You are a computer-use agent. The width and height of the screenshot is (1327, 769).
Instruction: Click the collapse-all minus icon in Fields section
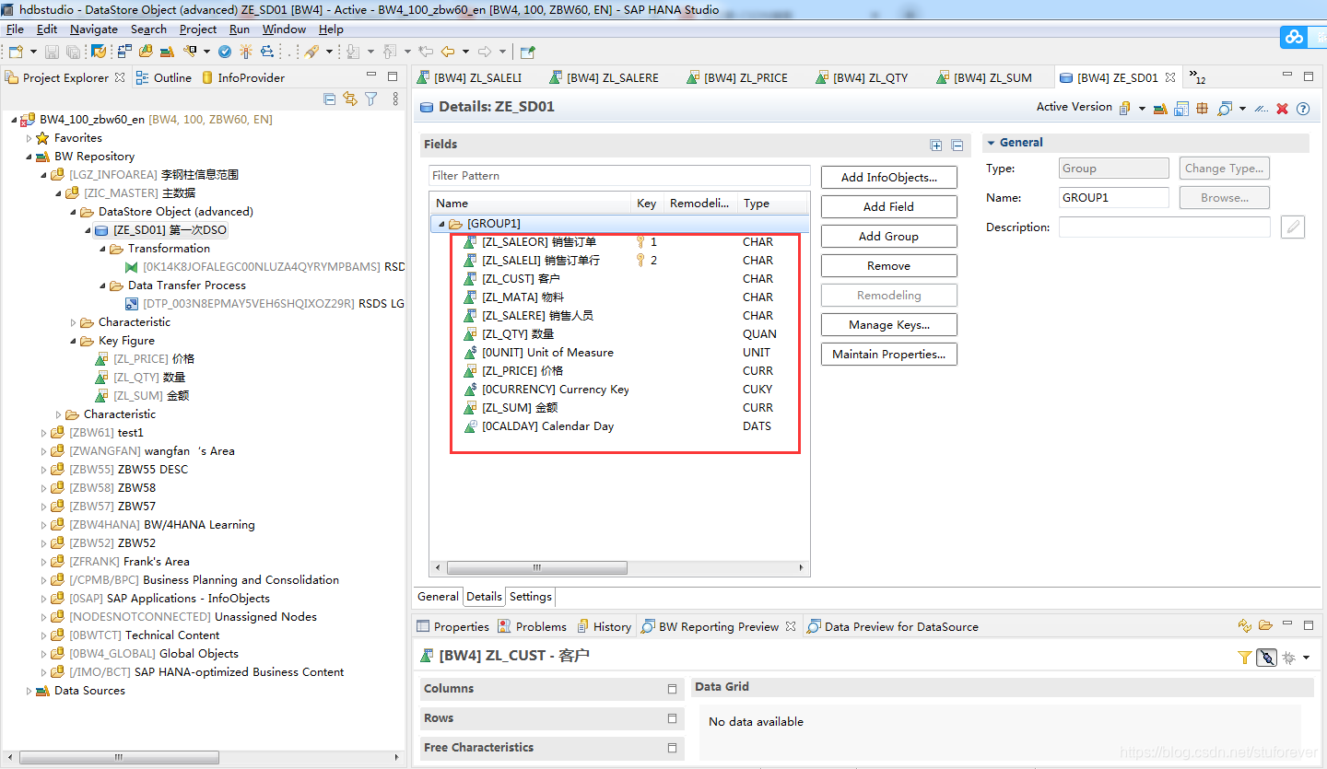[x=957, y=145]
